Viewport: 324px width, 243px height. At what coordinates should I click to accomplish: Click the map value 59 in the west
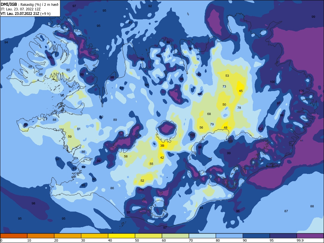point(70,137)
